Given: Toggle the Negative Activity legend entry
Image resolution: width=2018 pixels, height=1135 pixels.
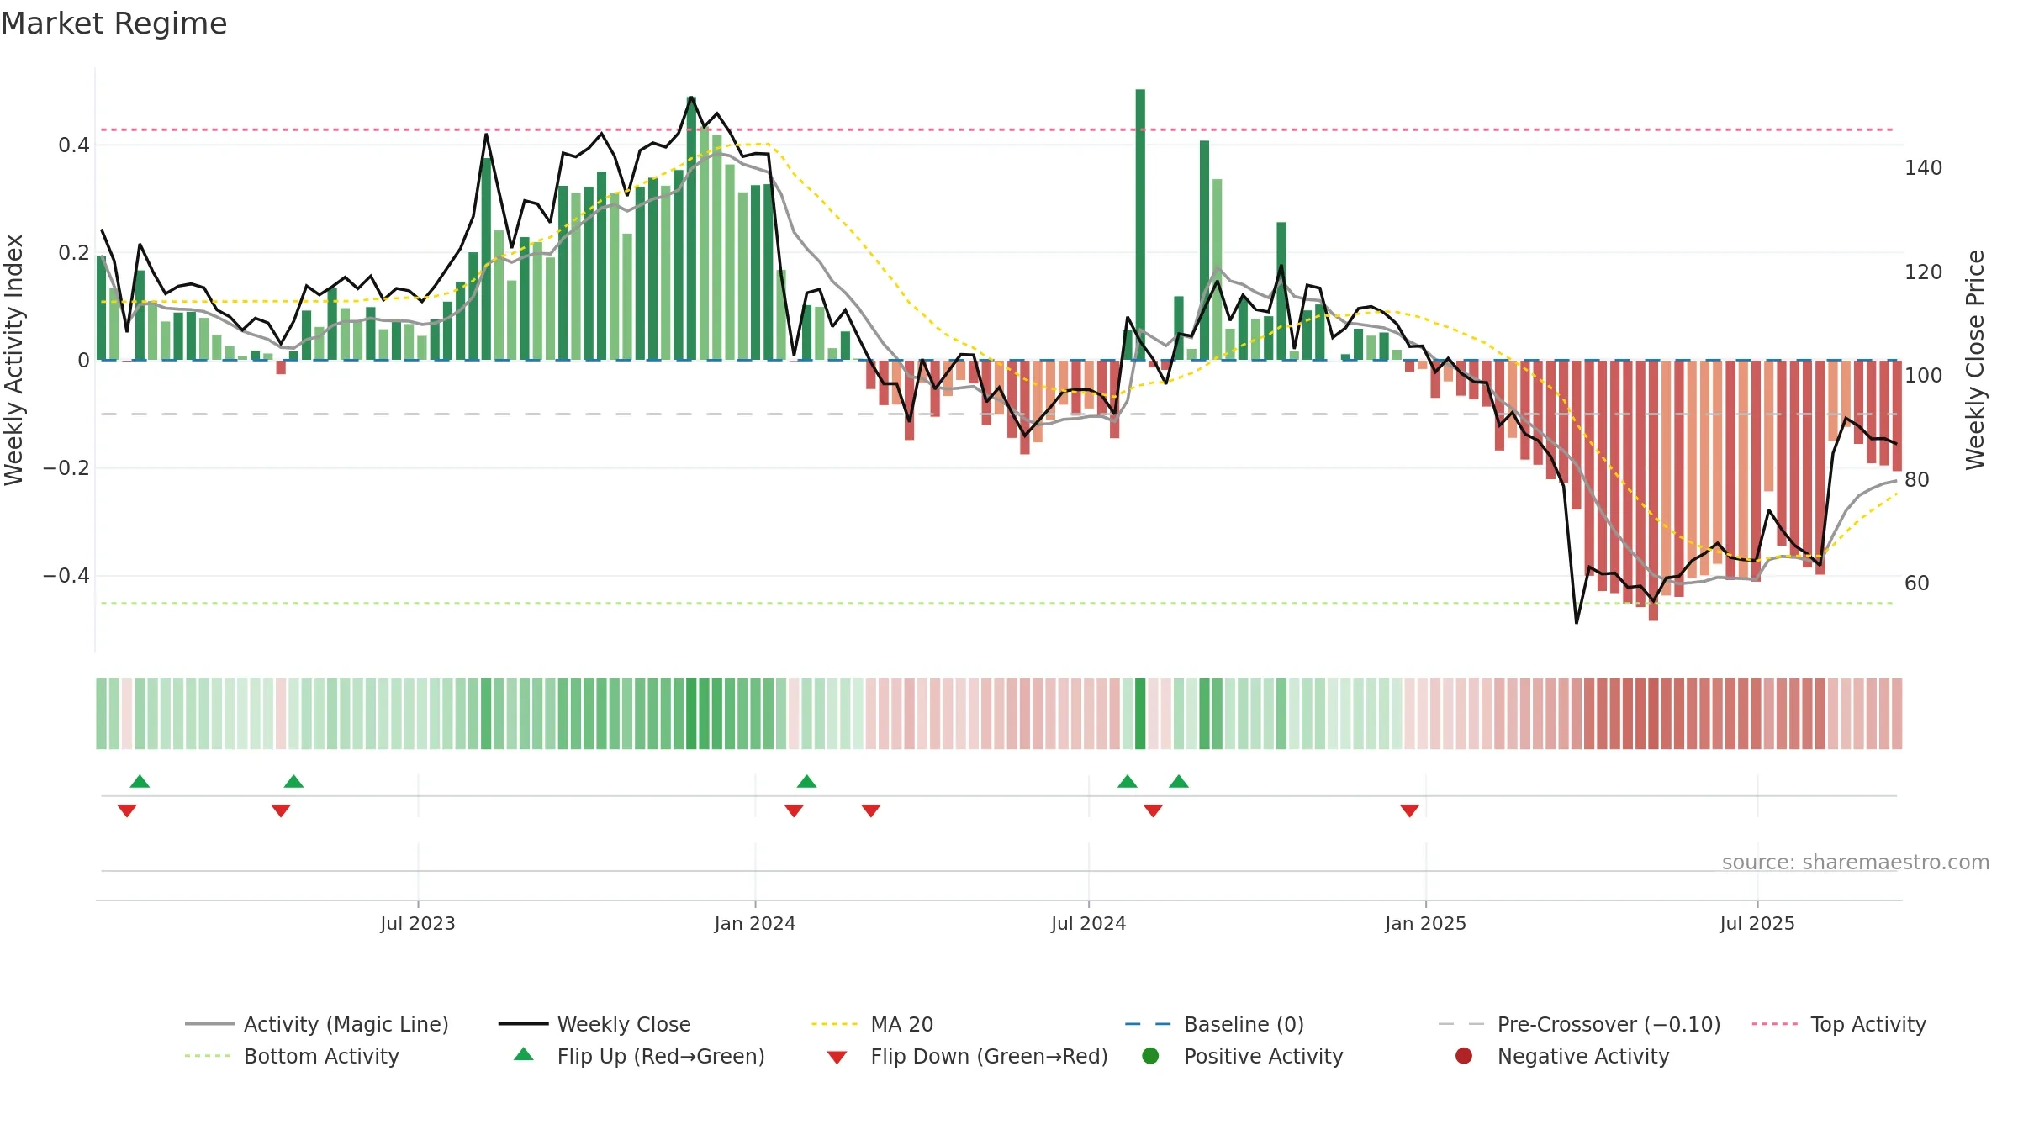Looking at the screenshot, I should tap(1562, 1056).
